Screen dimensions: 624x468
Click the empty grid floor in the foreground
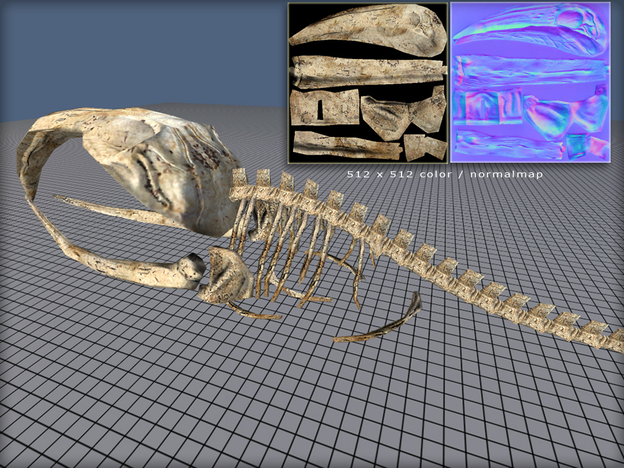[x=305, y=402]
